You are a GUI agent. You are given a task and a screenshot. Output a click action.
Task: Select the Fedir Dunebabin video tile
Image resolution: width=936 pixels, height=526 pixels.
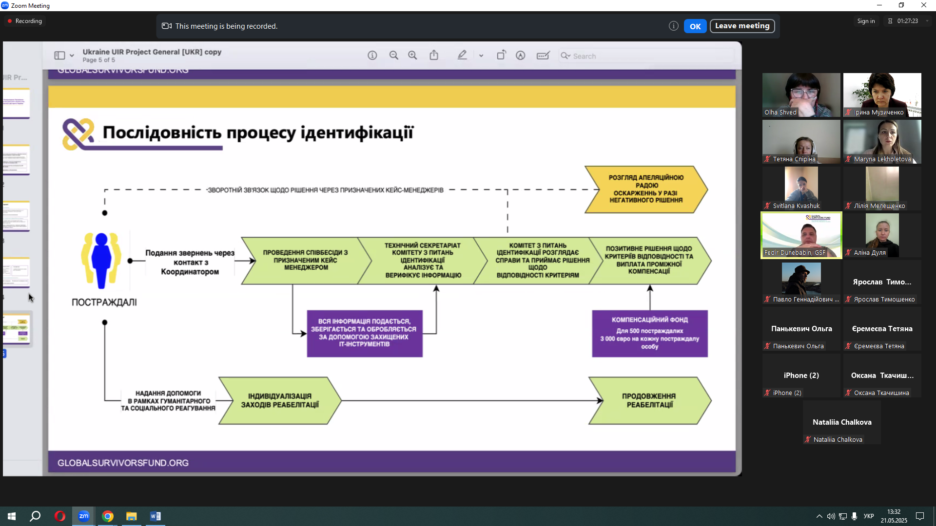tap(801, 236)
